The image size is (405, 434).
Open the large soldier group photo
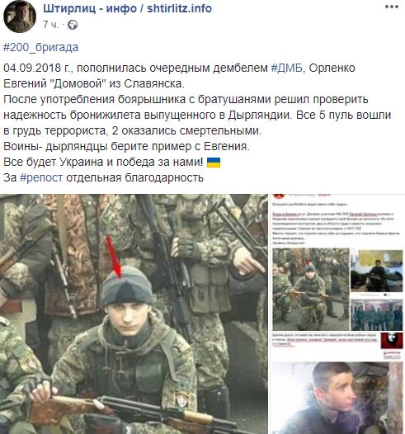pos(134,314)
